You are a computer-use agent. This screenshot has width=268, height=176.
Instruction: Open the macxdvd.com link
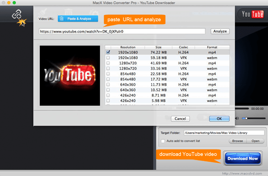click(x=242, y=173)
